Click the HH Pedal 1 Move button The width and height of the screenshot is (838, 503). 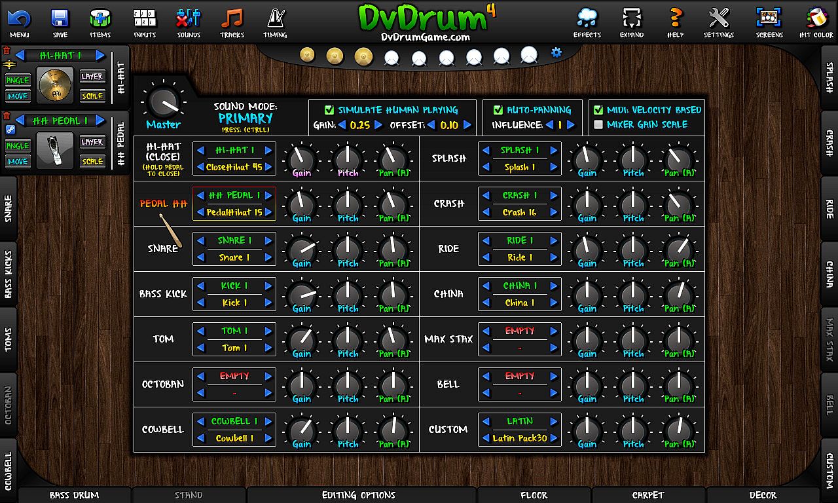click(18, 161)
